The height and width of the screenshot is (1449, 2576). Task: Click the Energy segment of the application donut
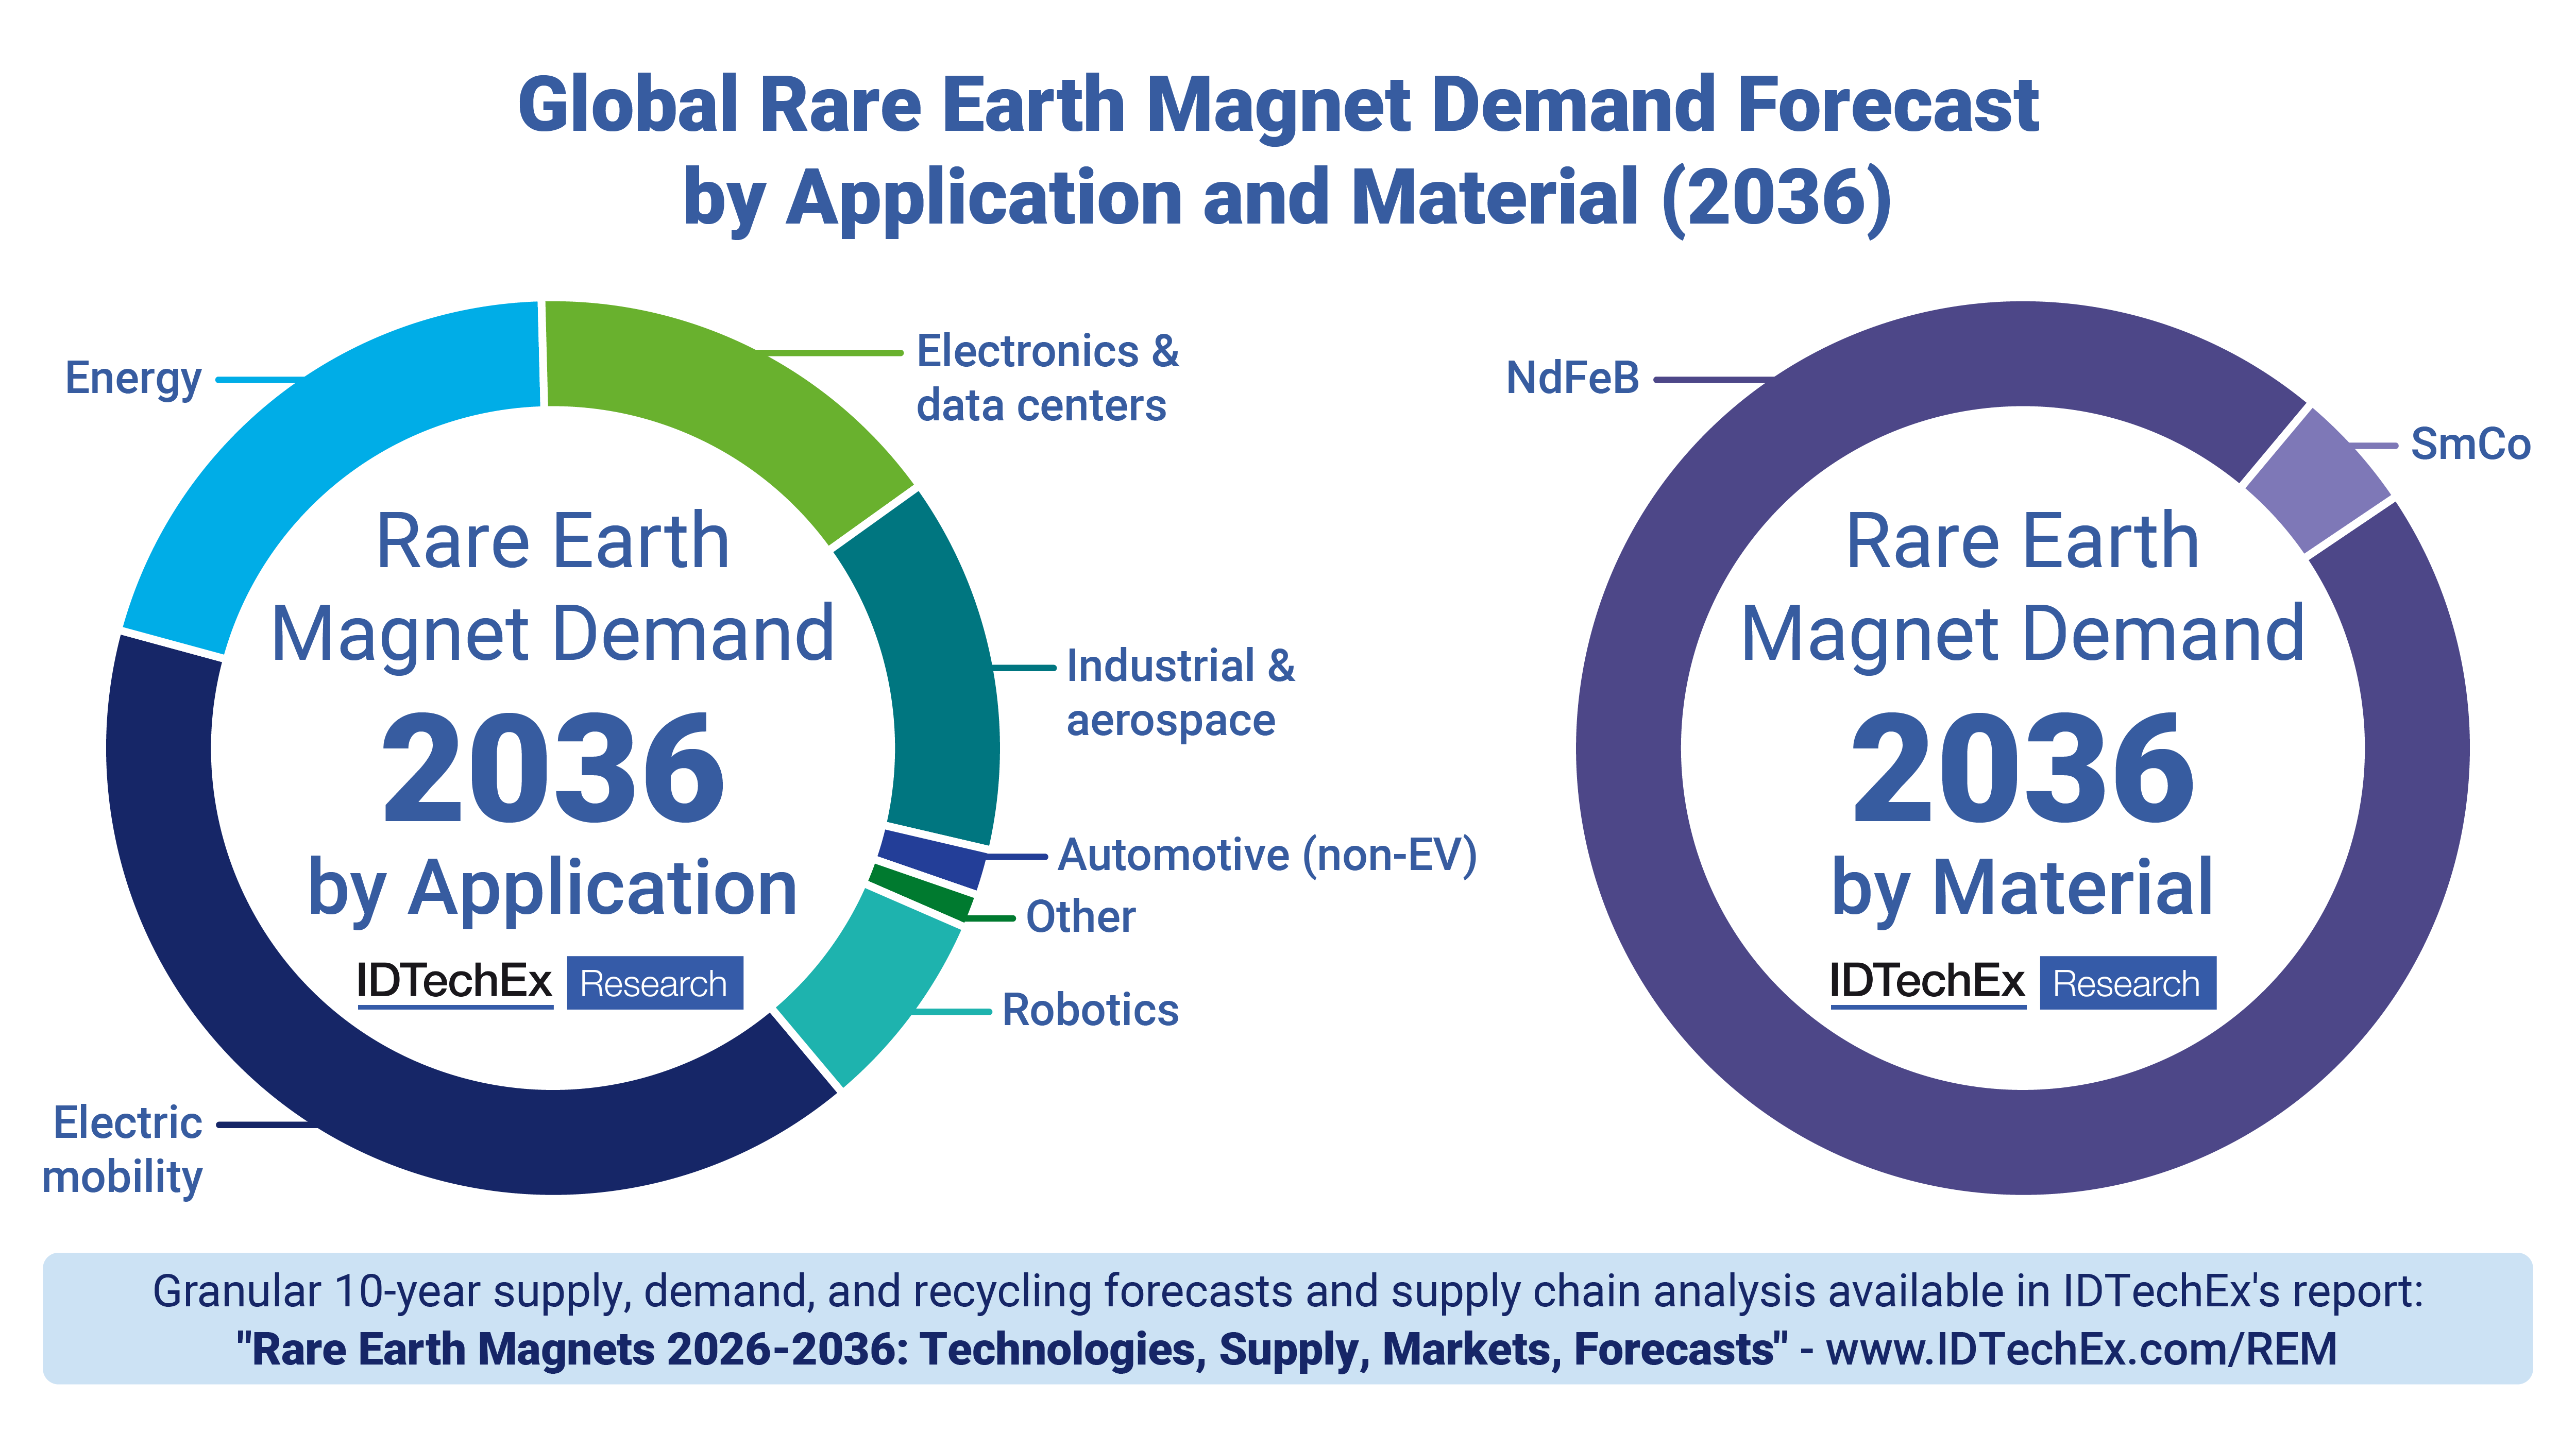(x=300, y=450)
